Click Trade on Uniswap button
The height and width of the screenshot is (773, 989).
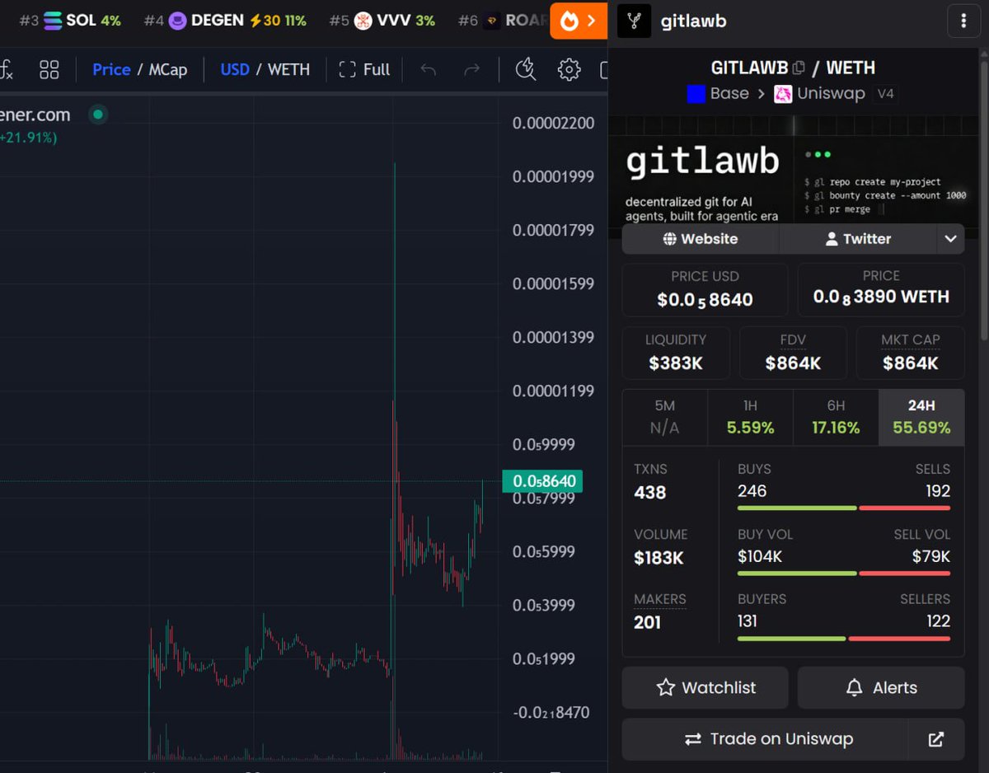[765, 739]
